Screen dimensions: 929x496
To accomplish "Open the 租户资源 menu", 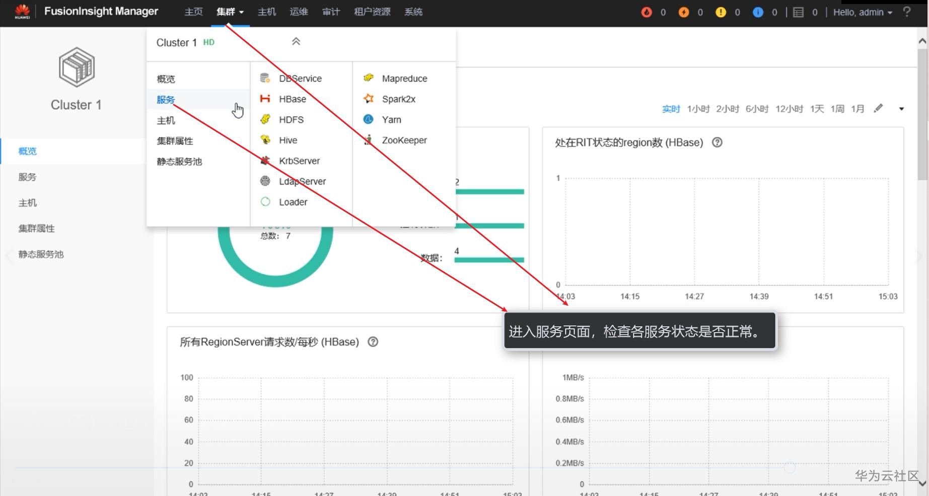I will [x=372, y=12].
